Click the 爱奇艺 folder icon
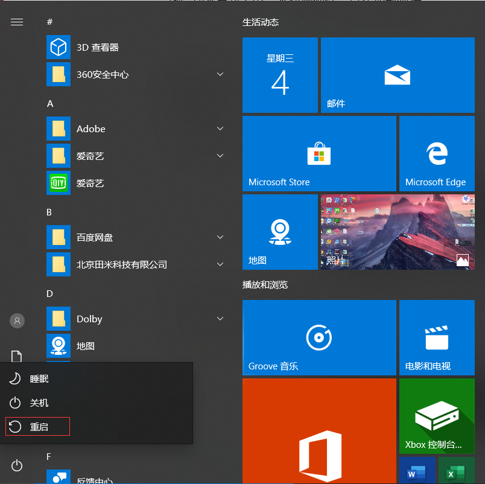485x484 pixels. pos(59,156)
